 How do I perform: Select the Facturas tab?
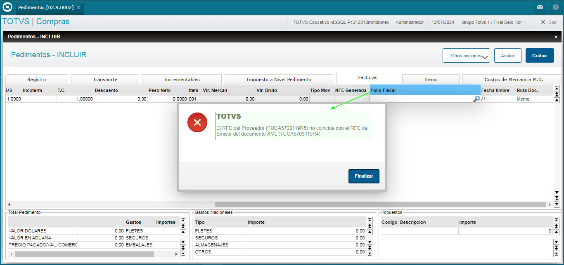367,77
